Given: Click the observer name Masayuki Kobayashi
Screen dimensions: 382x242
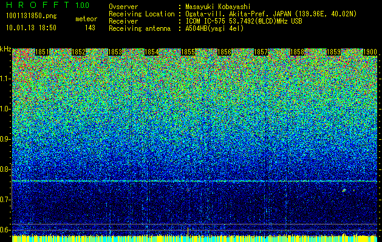Looking at the screenshot, I should pos(218,7).
